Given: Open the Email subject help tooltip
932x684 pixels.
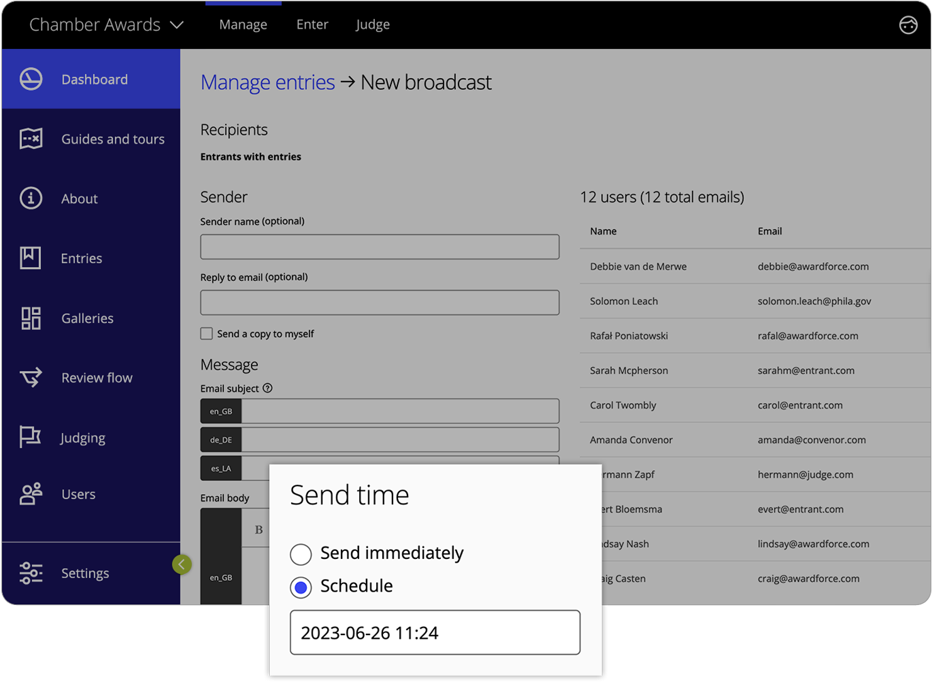Looking at the screenshot, I should pyautogui.click(x=268, y=388).
